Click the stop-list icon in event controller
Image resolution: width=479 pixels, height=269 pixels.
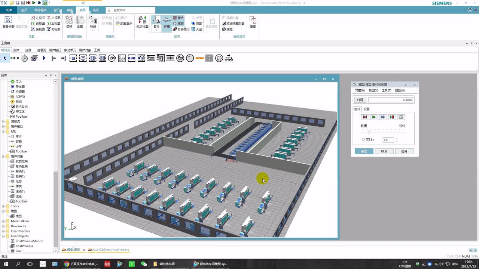tap(400, 117)
